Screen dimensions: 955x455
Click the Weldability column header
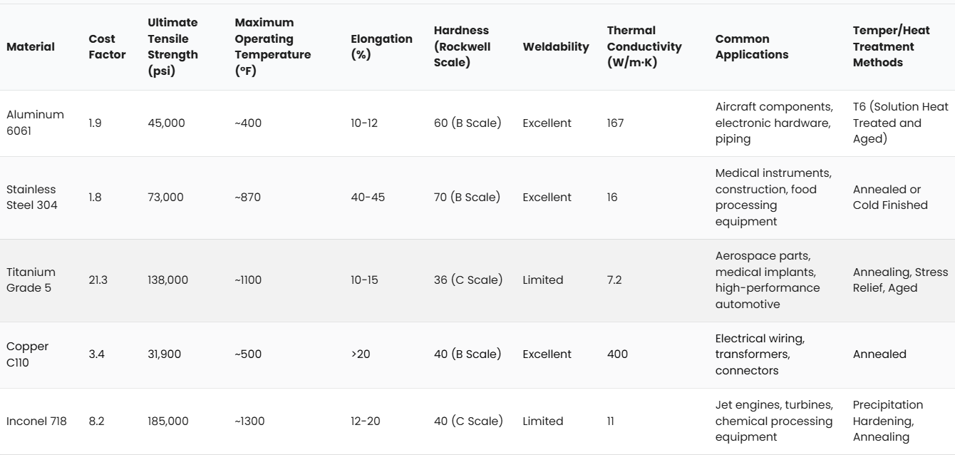pos(555,47)
